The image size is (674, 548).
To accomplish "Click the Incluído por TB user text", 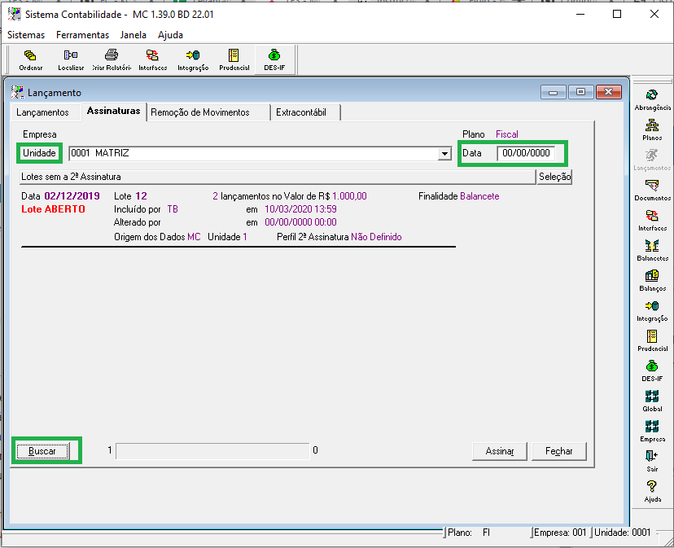I will pos(146,209).
